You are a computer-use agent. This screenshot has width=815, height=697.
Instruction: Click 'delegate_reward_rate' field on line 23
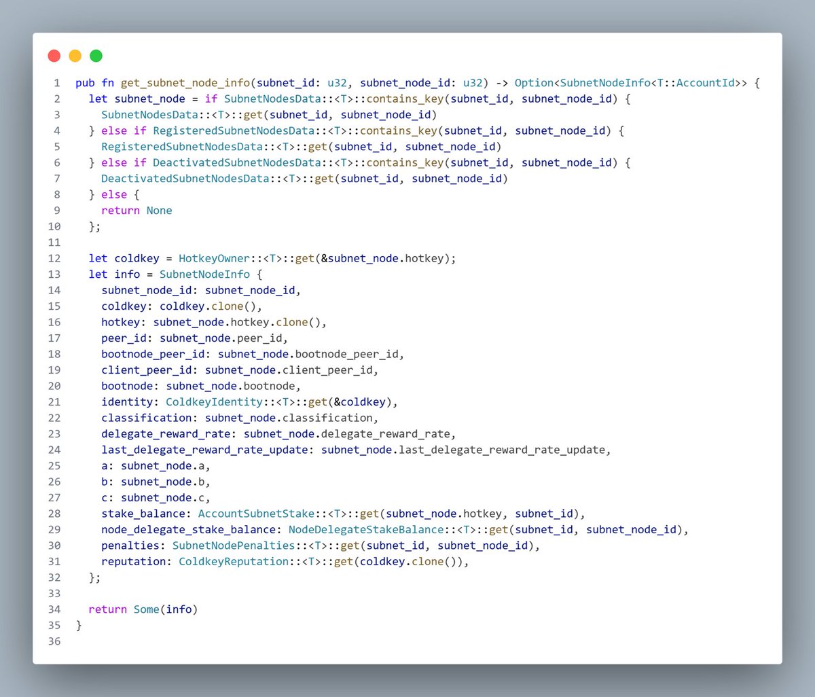click(x=166, y=434)
